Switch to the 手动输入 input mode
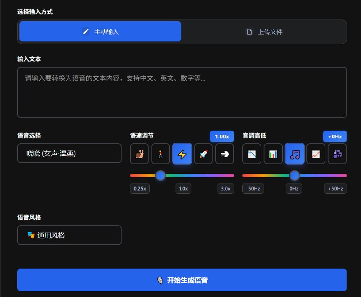The image size is (361, 297). 99,32
